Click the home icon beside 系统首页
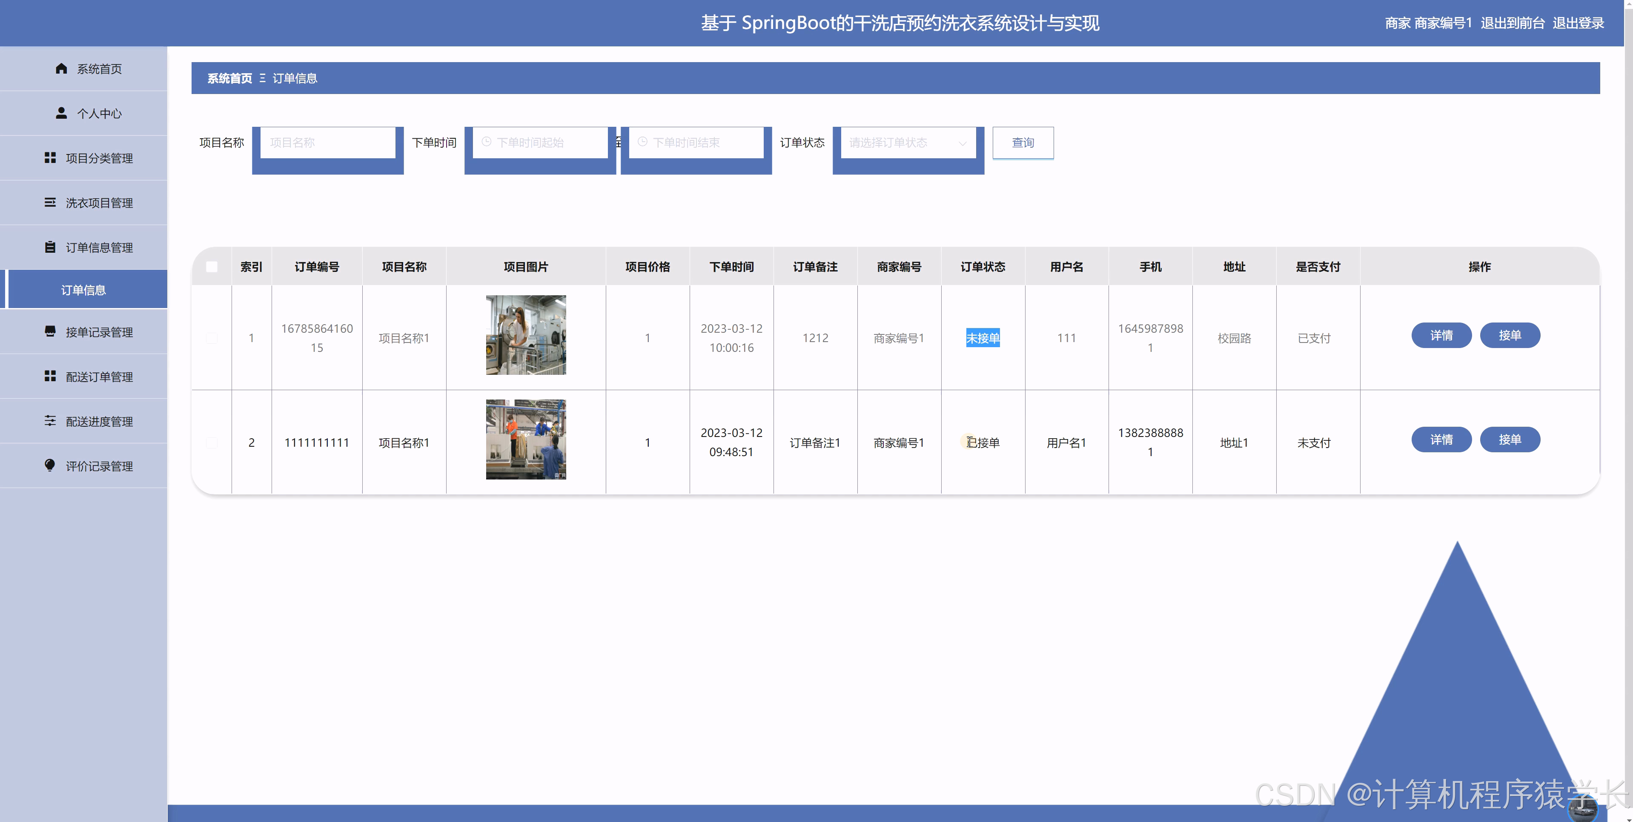The height and width of the screenshot is (822, 1633). click(61, 68)
